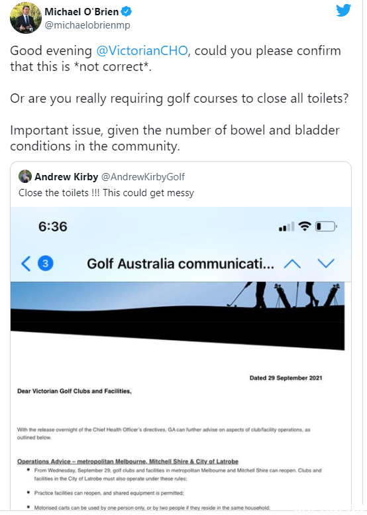Open Andrew Kirby's small avatar
The width and height of the screenshot is (367, 515).
click(x=25, y=176)
